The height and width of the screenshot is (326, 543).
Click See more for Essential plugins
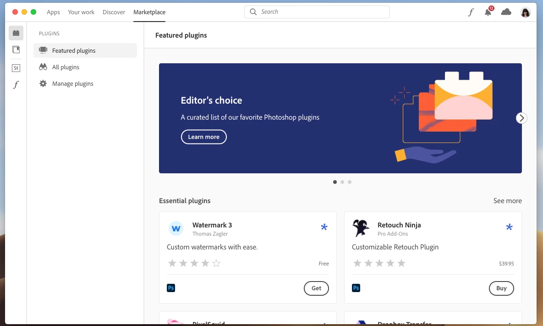(x=507, y=201)
